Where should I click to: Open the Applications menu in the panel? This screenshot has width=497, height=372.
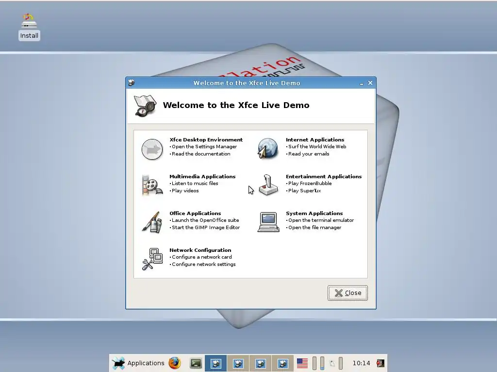point(138,363)
